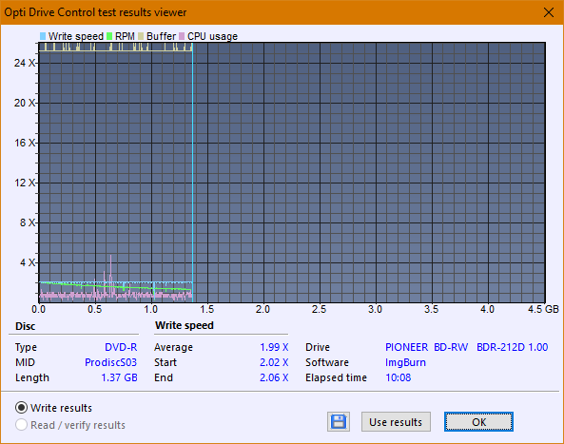Click the average write speed 1.99 X

[274, 347]
